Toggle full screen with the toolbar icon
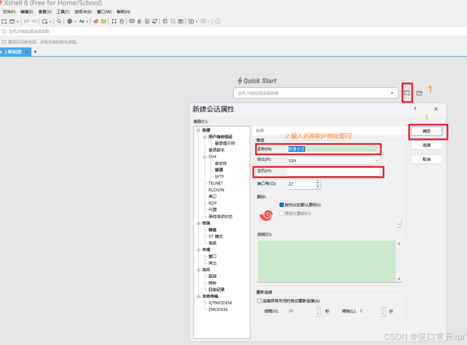 pos(114,21)
